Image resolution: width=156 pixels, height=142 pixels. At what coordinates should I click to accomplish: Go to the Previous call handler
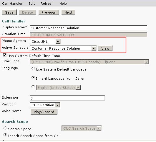(x=49, y=12)
